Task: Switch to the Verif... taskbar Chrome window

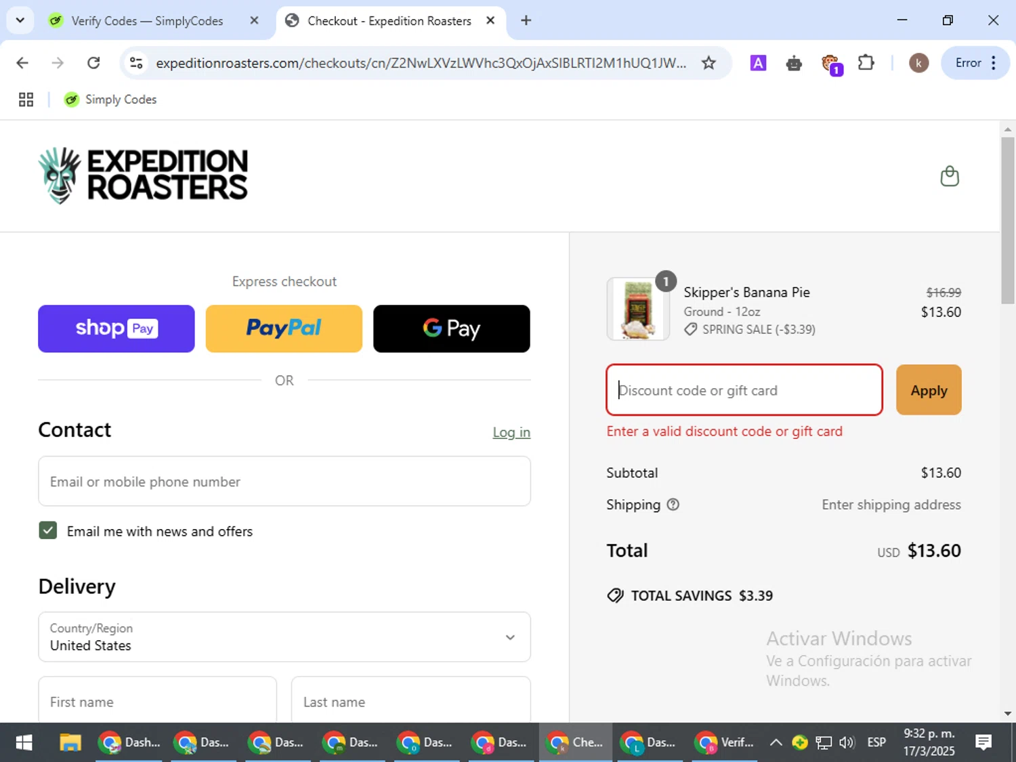Action: pos(725,742)
